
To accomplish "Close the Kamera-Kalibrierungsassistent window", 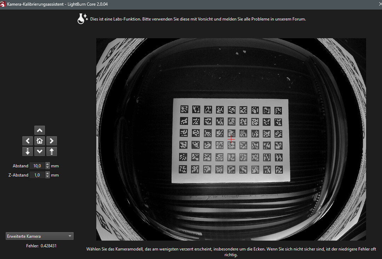I will tap(378, 4).
